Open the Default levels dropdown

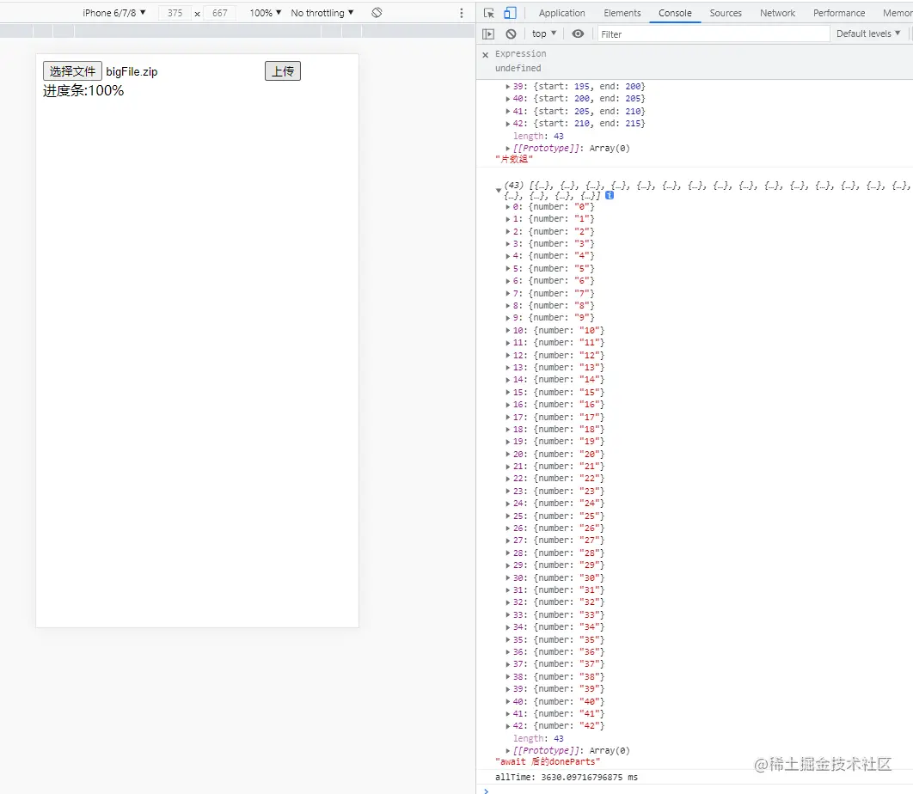pos(868,34)
